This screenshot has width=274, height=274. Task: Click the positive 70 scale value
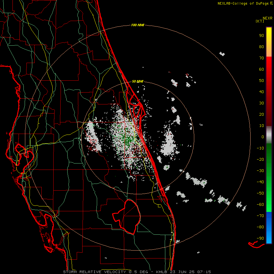tap(262, 58)
